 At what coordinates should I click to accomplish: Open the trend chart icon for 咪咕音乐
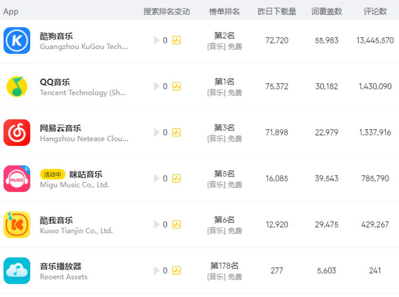[176, 178]
